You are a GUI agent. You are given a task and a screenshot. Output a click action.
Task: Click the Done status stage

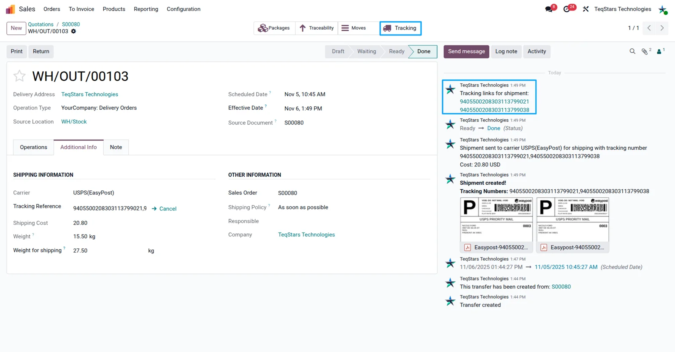coord(424,51)
